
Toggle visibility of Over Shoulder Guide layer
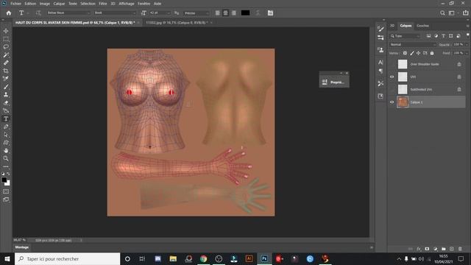point(392,64)
